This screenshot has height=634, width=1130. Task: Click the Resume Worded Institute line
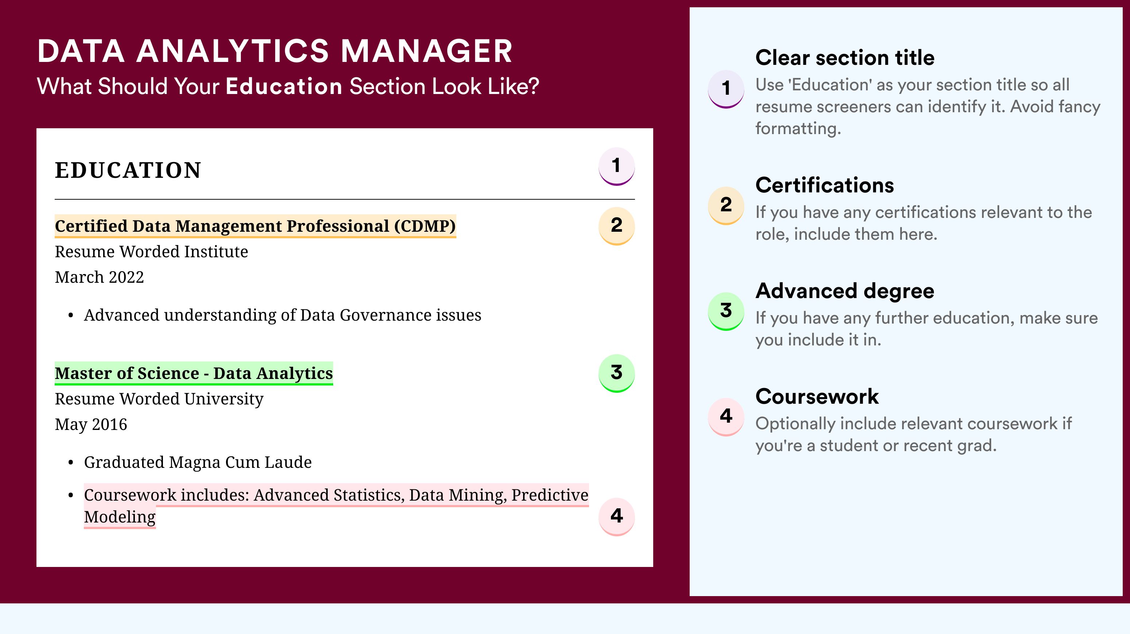151,252
